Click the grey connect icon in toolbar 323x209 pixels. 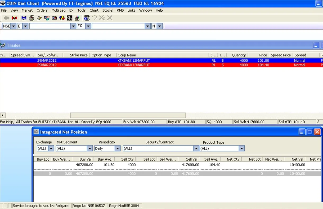click(7, 18)
